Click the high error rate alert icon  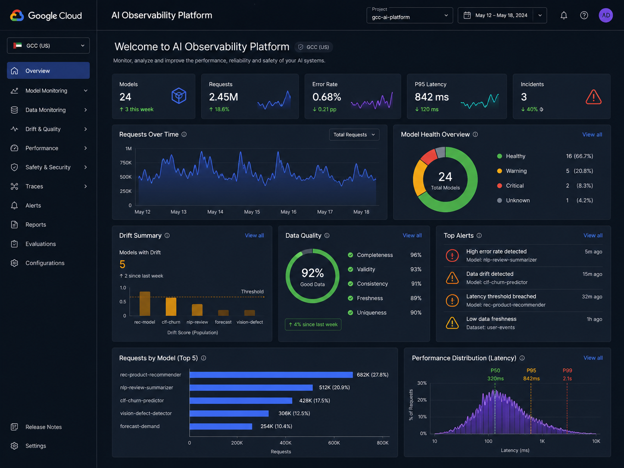tap(452, 256)
